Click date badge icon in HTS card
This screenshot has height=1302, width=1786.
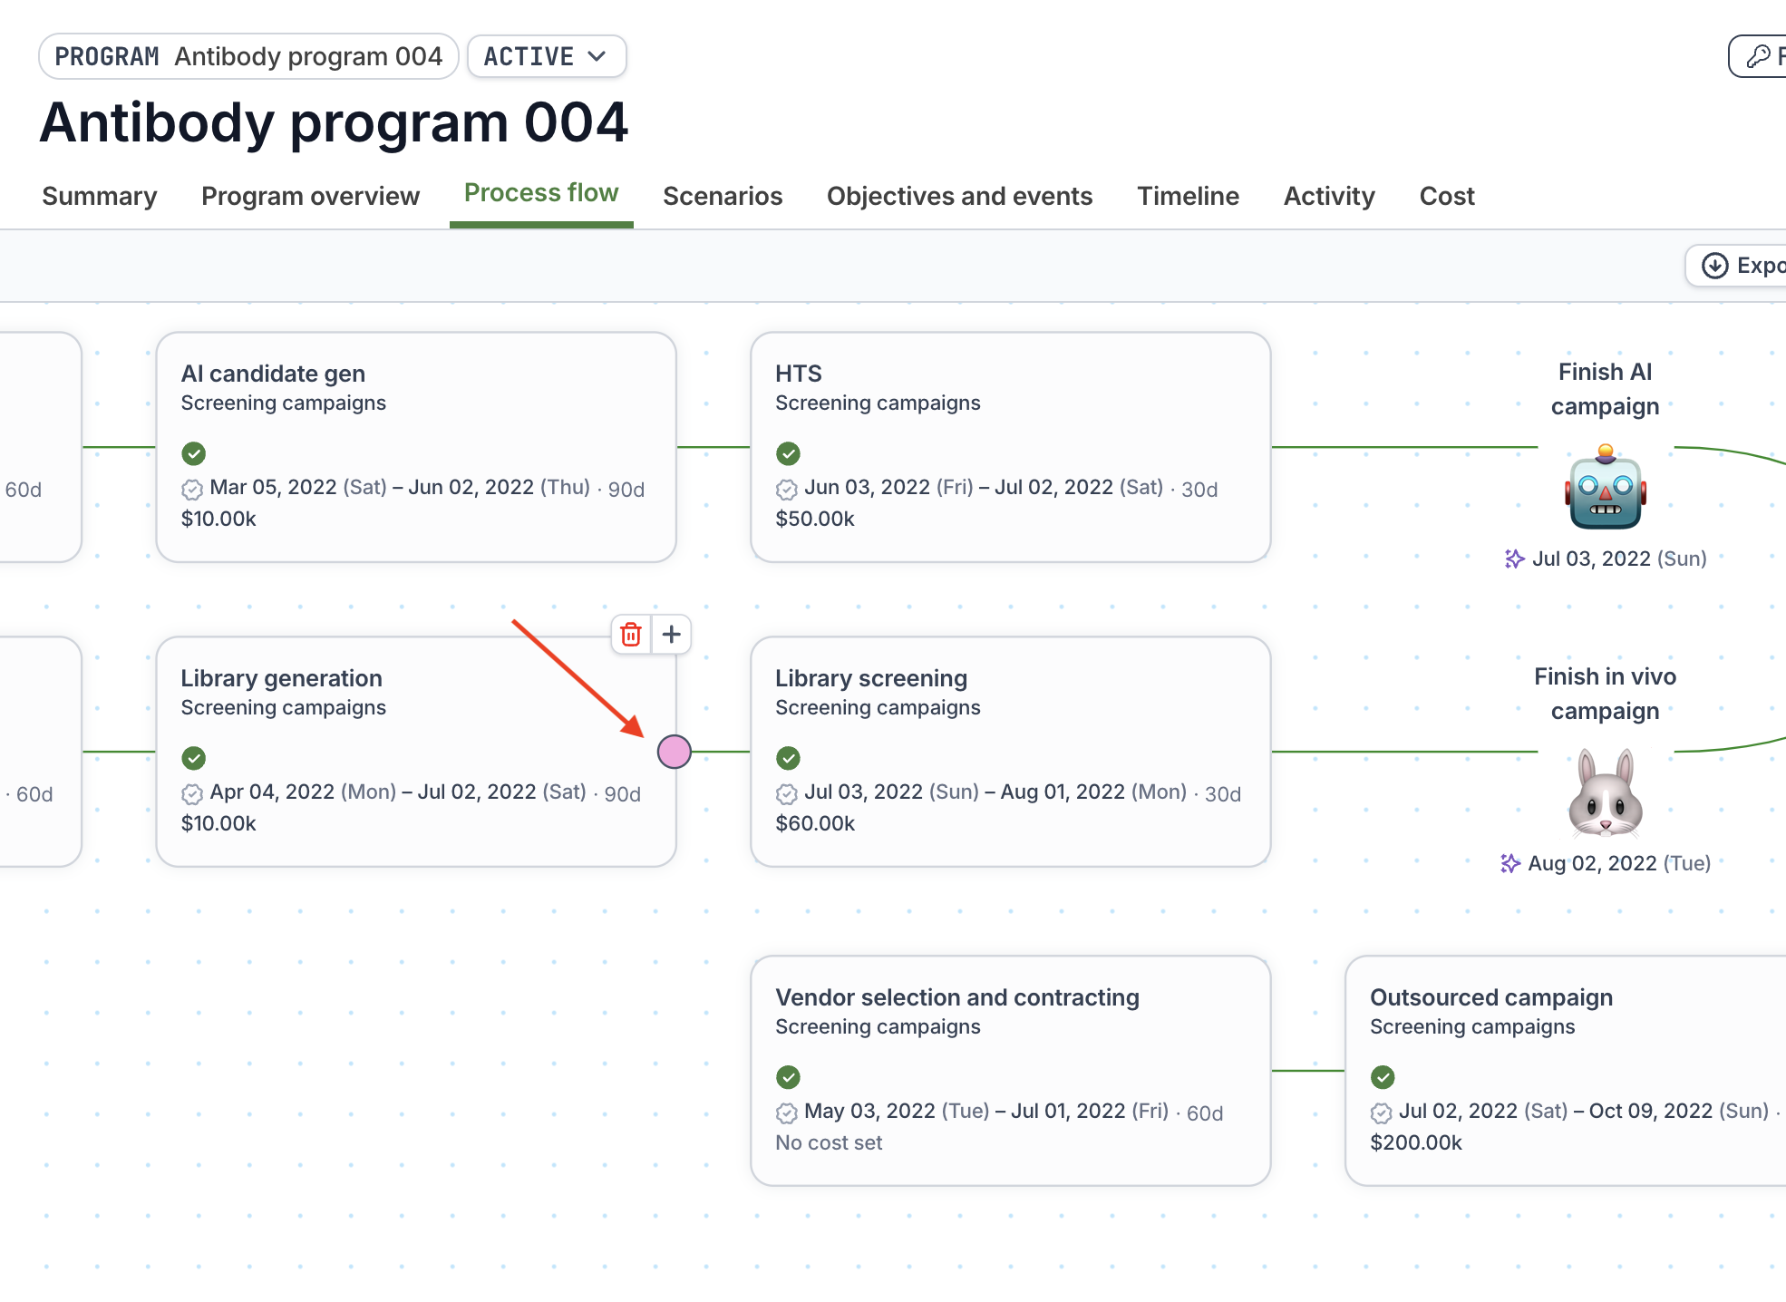(x=786, y=490)
